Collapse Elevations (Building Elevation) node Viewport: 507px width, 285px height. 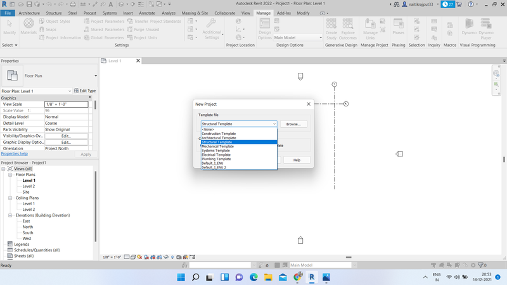10,215
